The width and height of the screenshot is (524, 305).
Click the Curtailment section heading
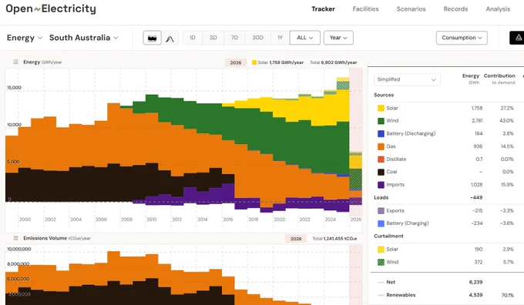pos(388,236)
